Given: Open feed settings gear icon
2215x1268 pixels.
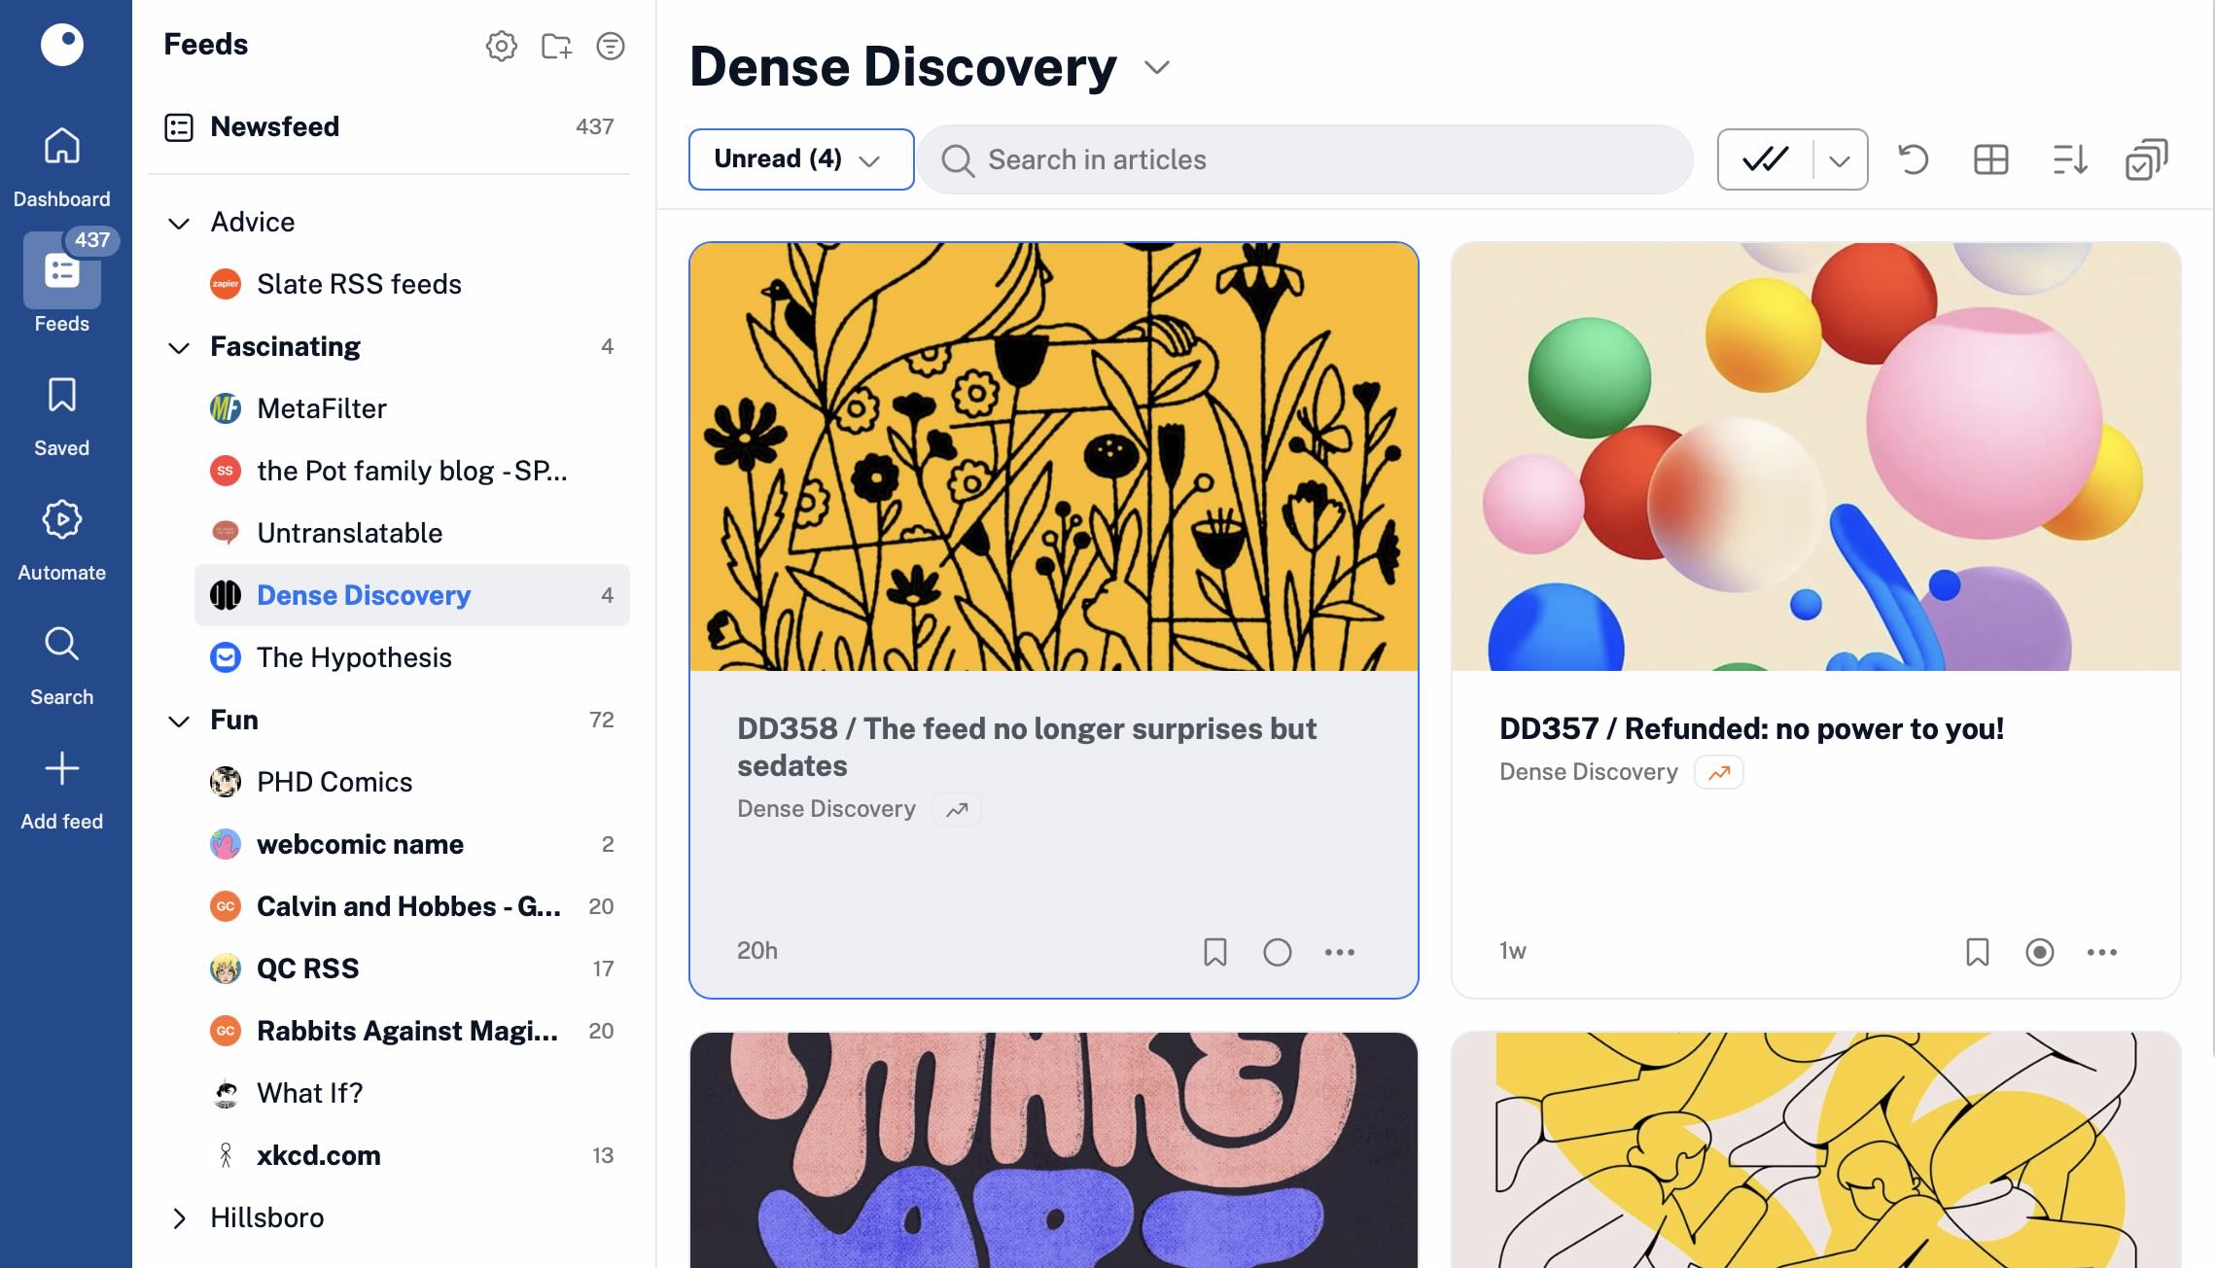Looking at the screenshot, I should [501, 46].
